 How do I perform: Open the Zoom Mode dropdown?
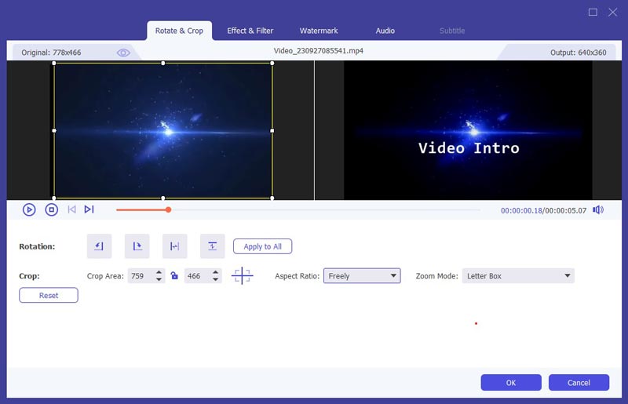pos(518,275)
